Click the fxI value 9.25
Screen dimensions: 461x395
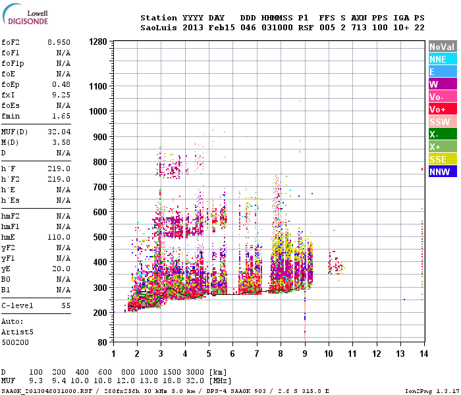61,95
